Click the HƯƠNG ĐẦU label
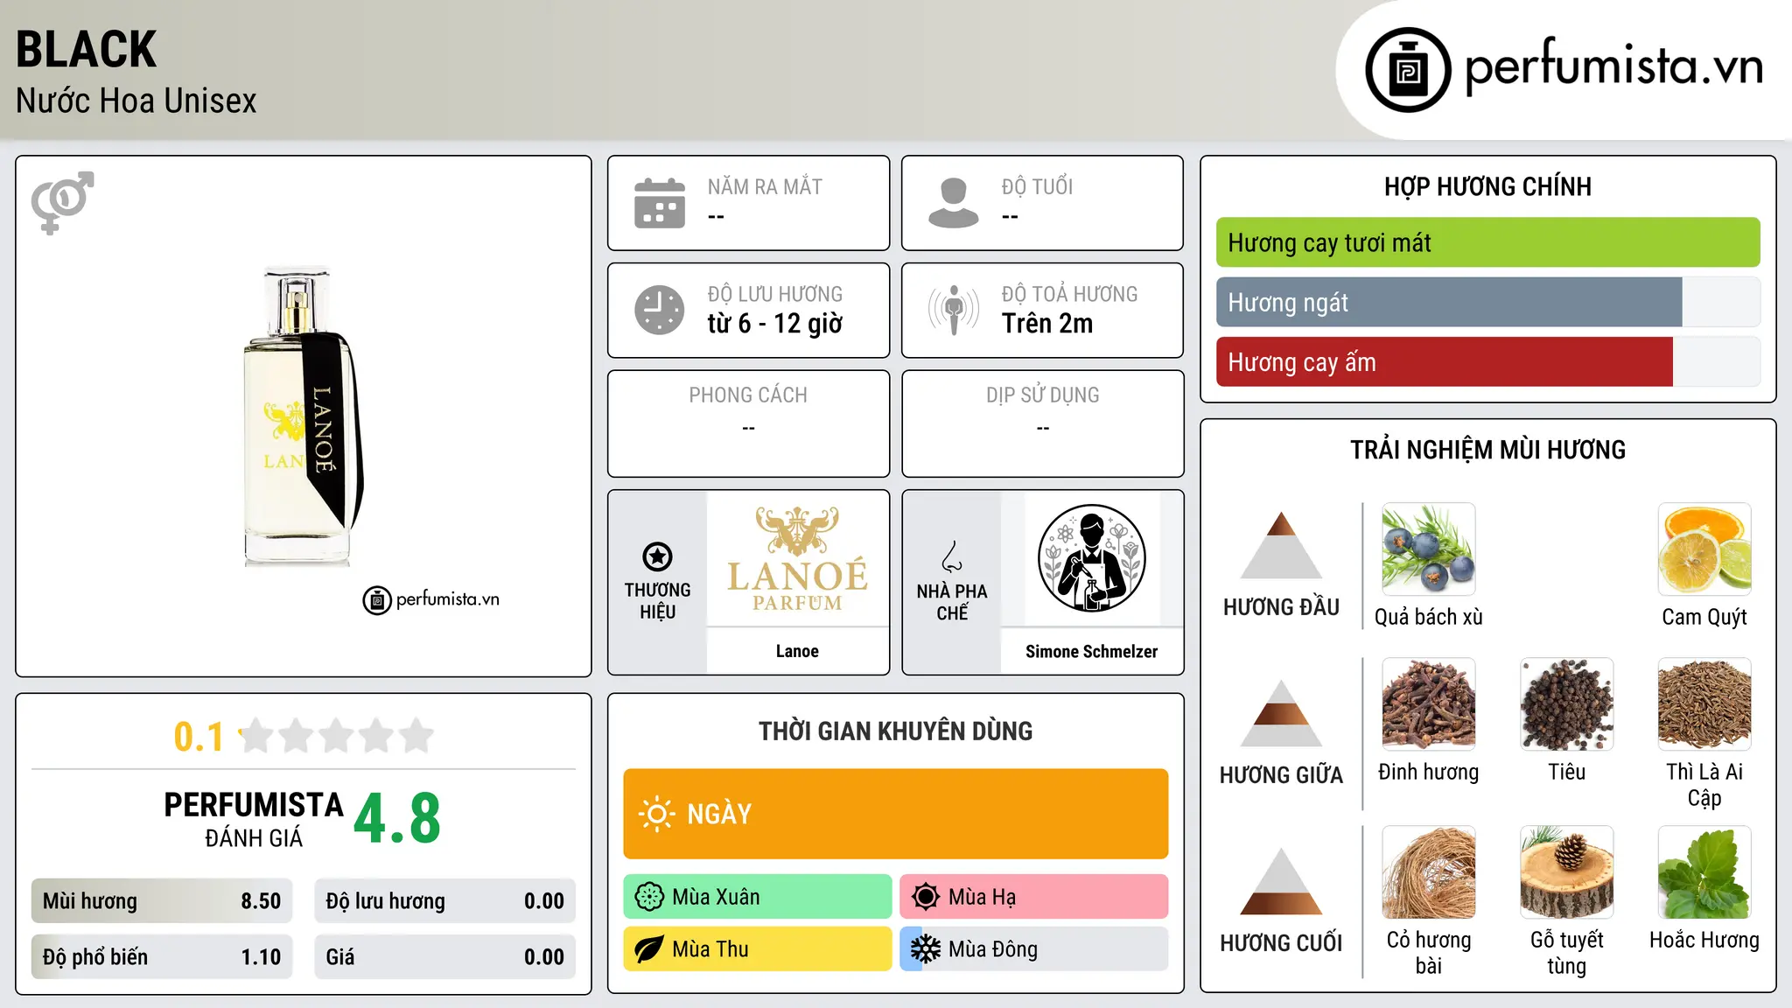Screen dimensions: 1792x1008 coord(1281,607)
